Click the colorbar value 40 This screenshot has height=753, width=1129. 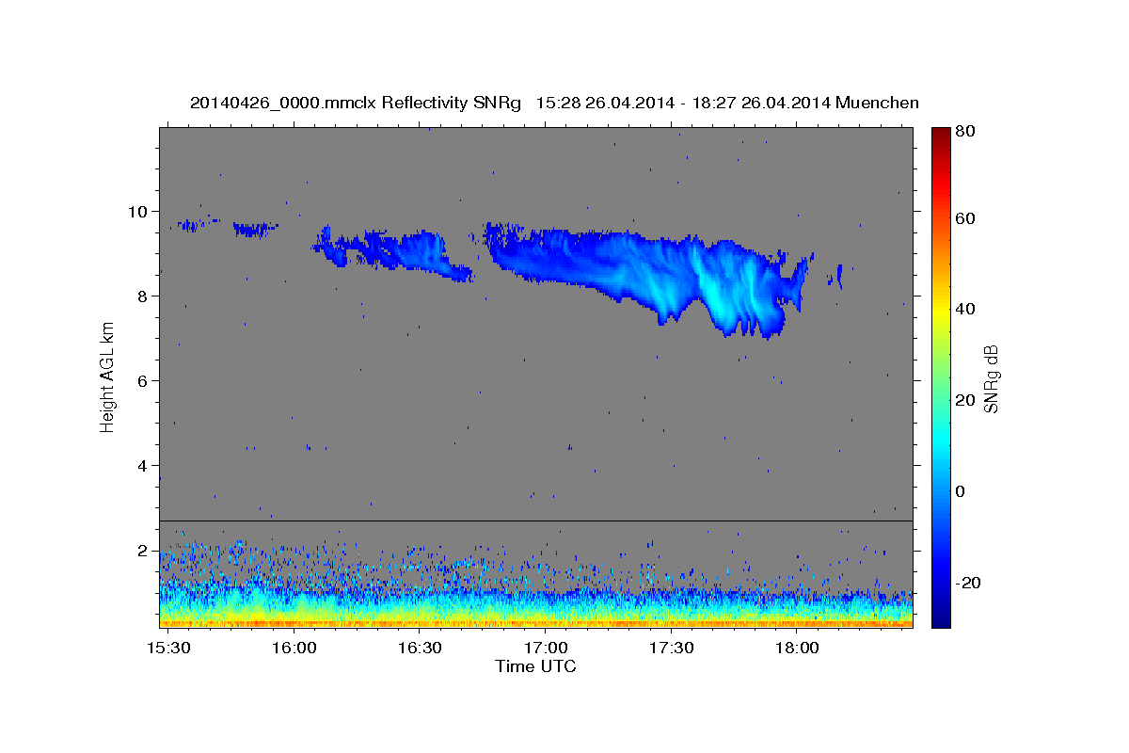tap(967, 309)
